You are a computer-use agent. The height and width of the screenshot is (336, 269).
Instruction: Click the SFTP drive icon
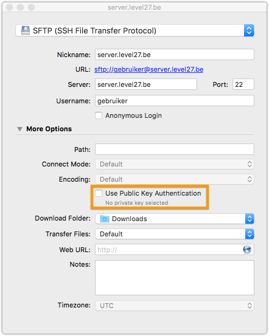[x=26, y=30]
